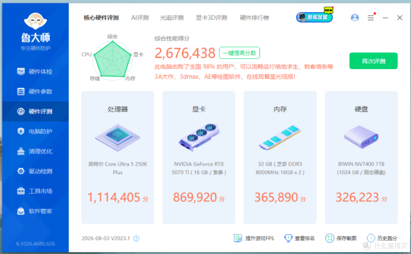Image resolution: width=411 pixels, height=254 pixels.
Task: Click the processor chip illustration
Action: point(118,137)
